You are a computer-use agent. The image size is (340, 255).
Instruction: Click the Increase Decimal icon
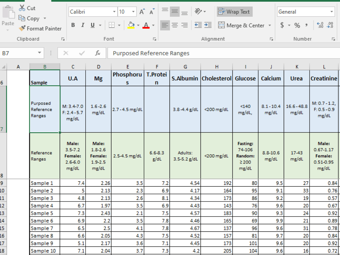[320, 25]
